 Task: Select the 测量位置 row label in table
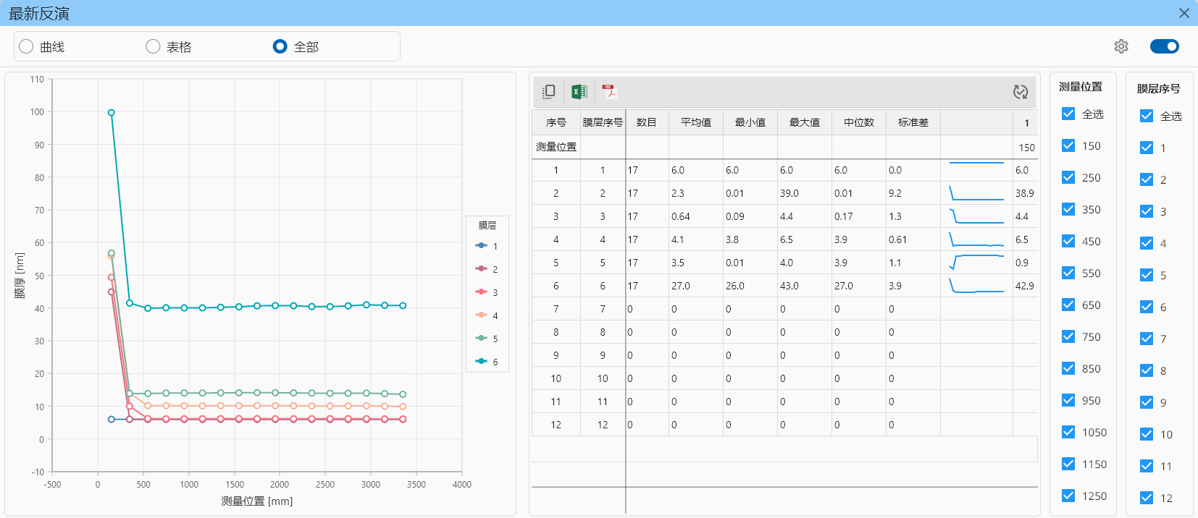point(556,147)
